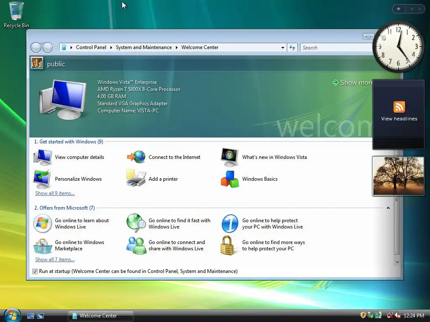Expand the arrow after System and Maintenance
The height and width of the screenshot is (322, 430).
click(x=176, y=47)
